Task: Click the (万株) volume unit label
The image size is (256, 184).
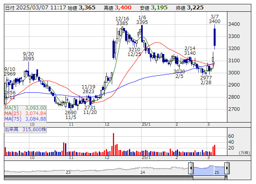Action: click(244, 153)
